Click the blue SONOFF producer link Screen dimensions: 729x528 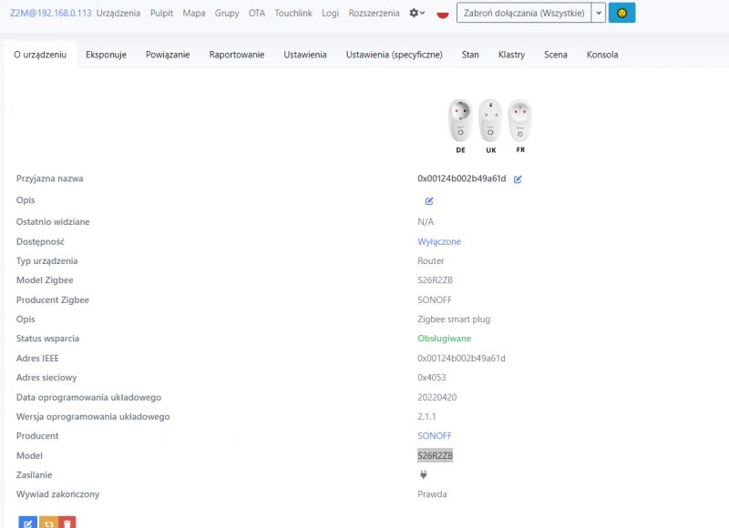tap(435, 435)
